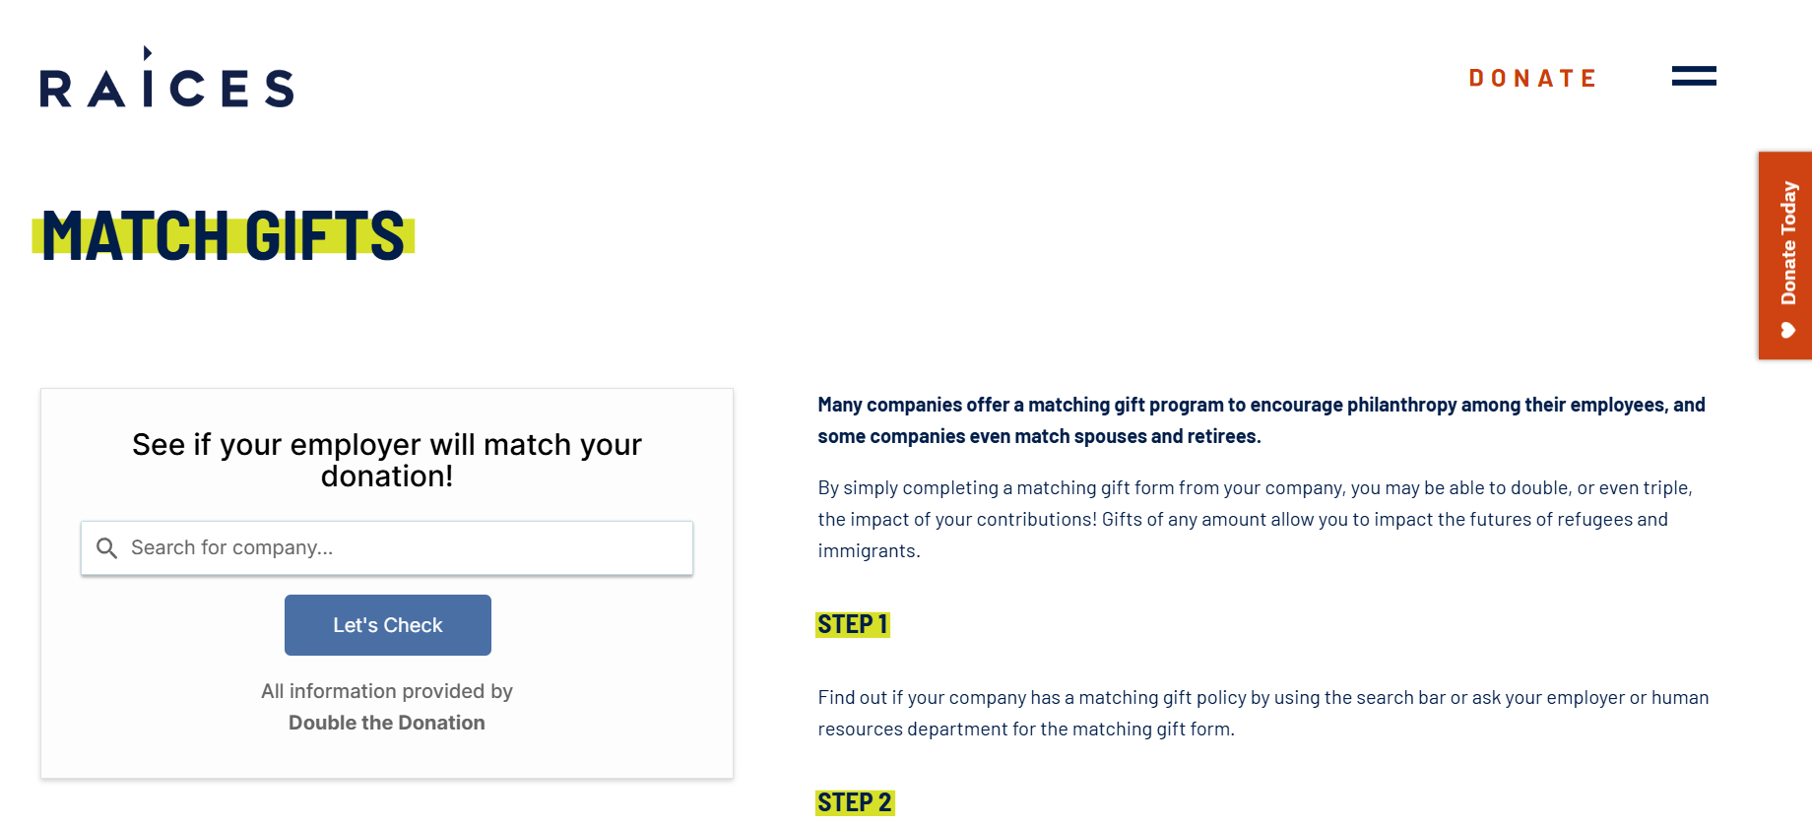The height and width of the screenshot is (825, 1812).
Task: Click the paragraph about doubling your contribution impact
Action: [1256, 519]
